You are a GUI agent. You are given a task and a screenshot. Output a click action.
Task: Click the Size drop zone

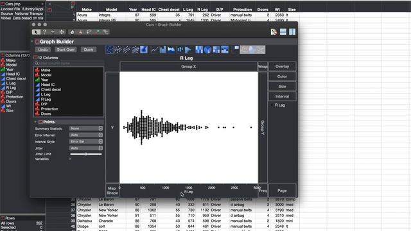[282, 87]
